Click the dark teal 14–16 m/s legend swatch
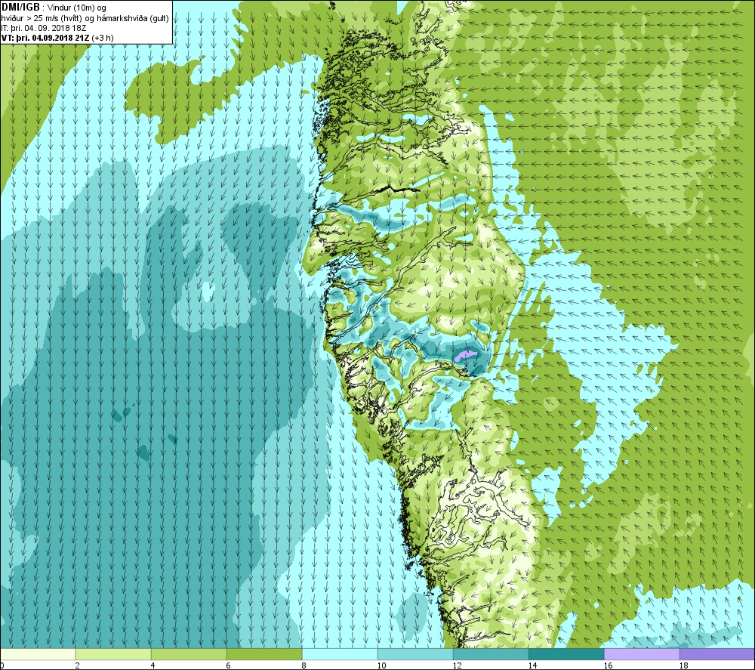 tap(566, 654)
